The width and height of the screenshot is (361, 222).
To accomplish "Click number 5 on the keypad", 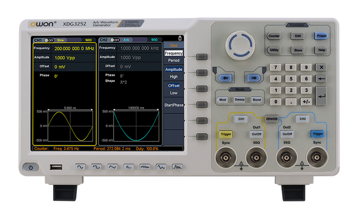I will point(291,79).
